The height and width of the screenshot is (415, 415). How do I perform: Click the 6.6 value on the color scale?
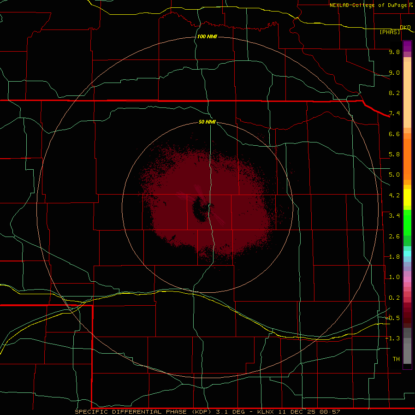click(x=394, y=134)
